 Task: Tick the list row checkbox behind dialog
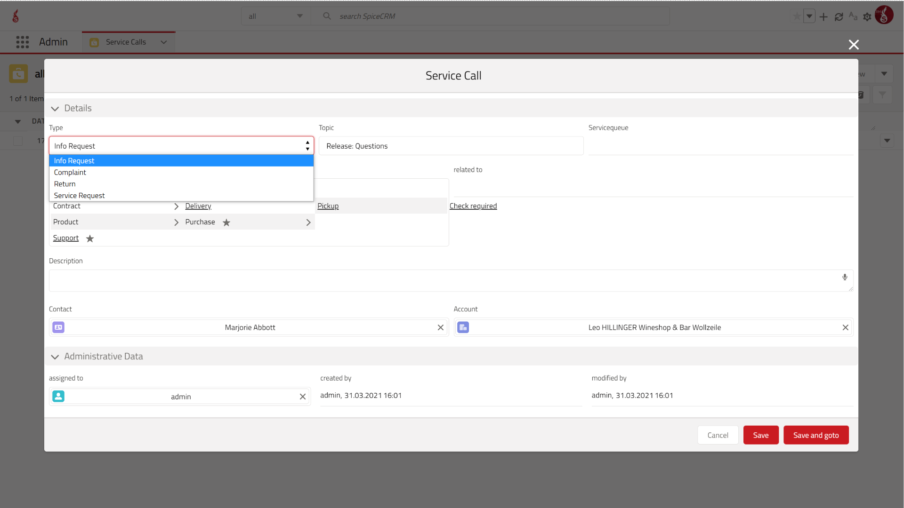coord(18,141)
